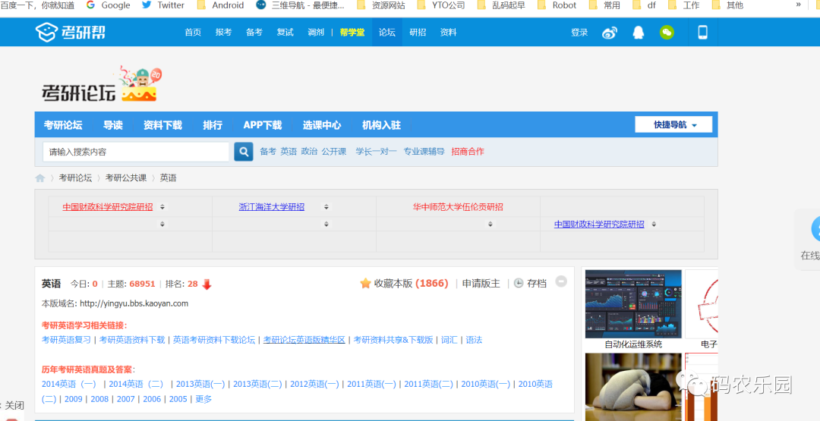Open the 常用 bookmarks folder
The width and height of the screenshot is (820, 421).
pyautogui.click(x=604, y=5)
